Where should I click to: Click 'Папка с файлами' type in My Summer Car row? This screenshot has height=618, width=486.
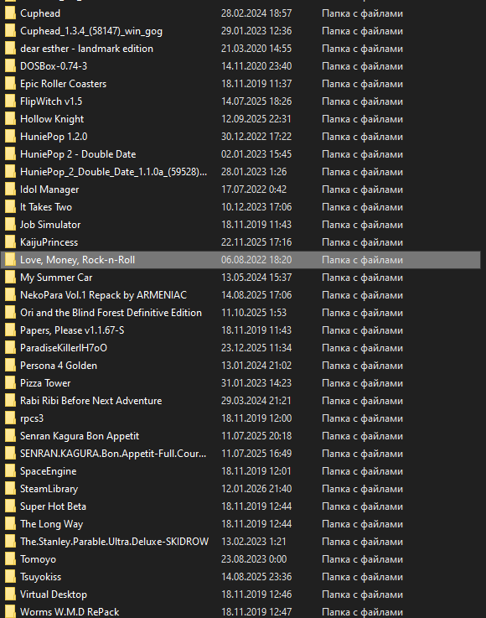pos(362,278)
